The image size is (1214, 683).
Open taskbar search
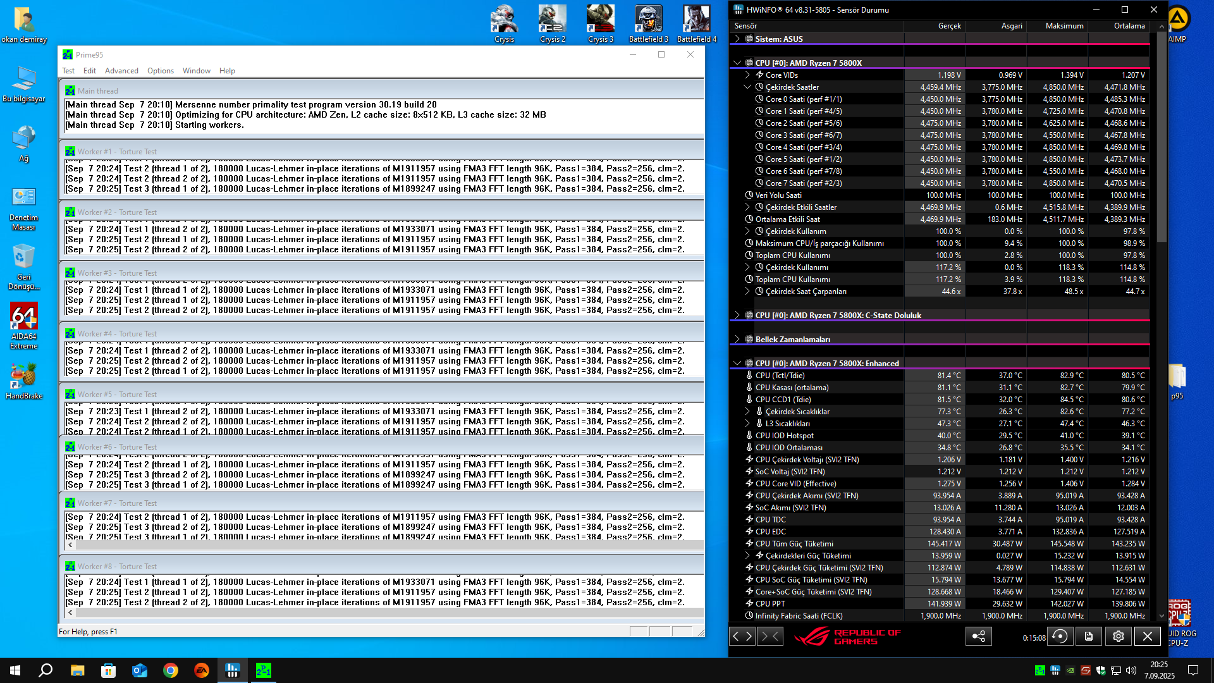pyautogui.click(x=46, y=670)
